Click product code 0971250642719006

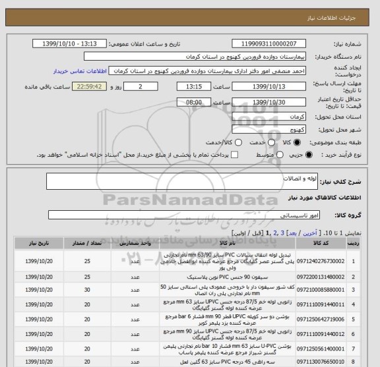coord(321,320)
